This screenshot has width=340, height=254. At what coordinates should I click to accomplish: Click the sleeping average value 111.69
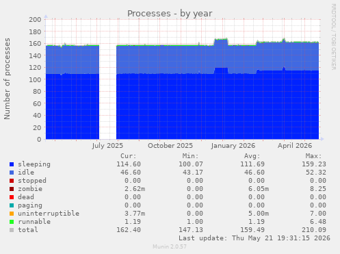click(252, 164)
